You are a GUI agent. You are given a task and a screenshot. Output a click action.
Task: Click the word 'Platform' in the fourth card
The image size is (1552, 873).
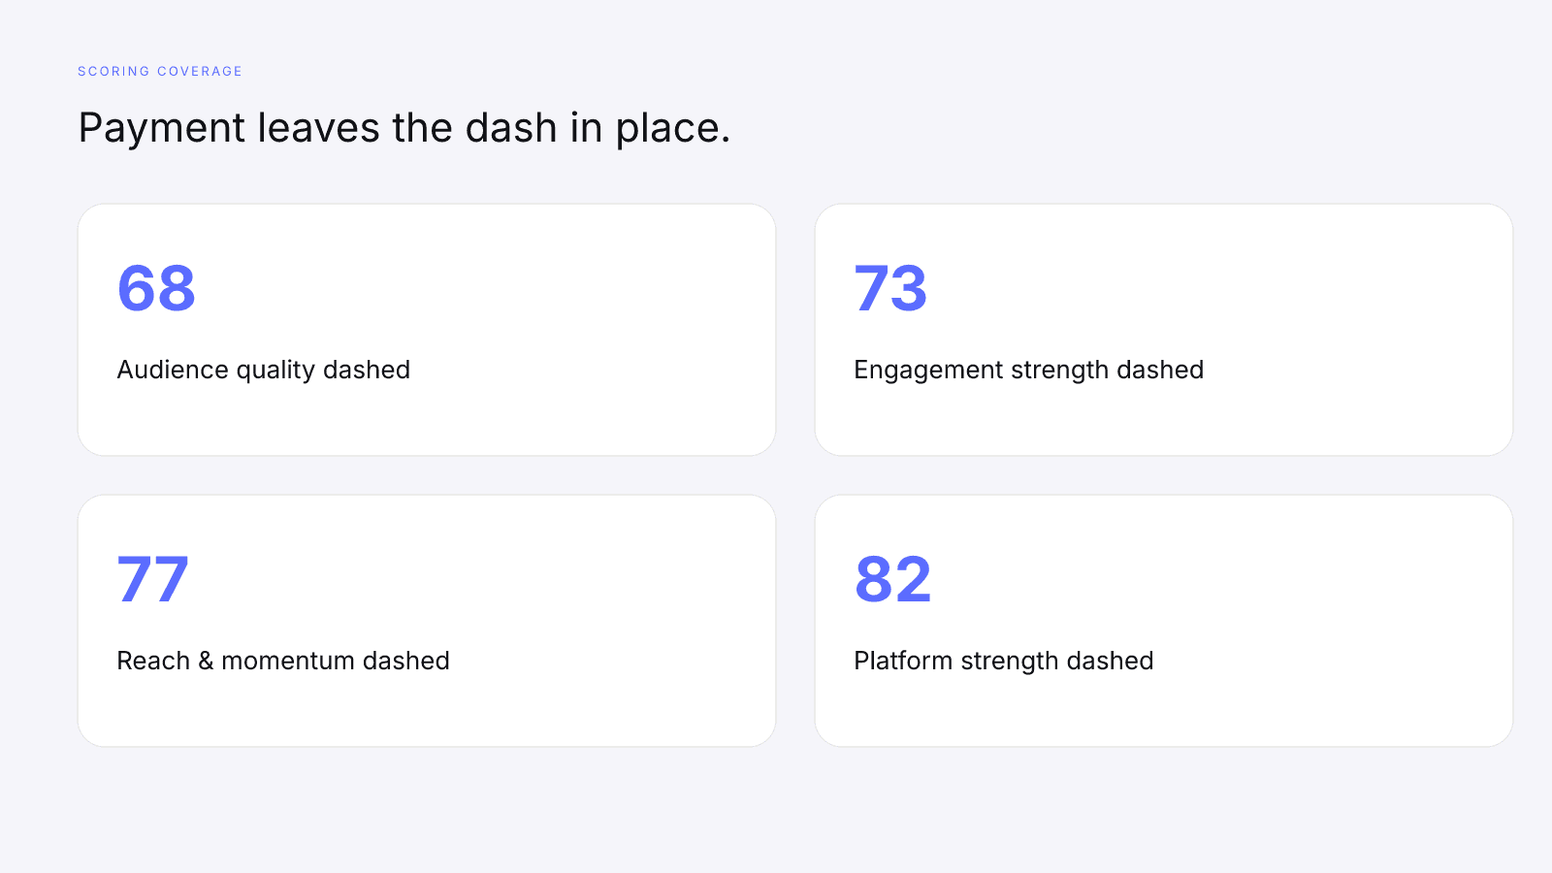pos(903,661)
